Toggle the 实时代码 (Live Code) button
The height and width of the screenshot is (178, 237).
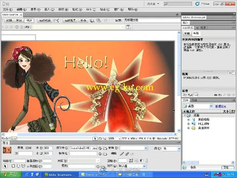pos(45,20)
